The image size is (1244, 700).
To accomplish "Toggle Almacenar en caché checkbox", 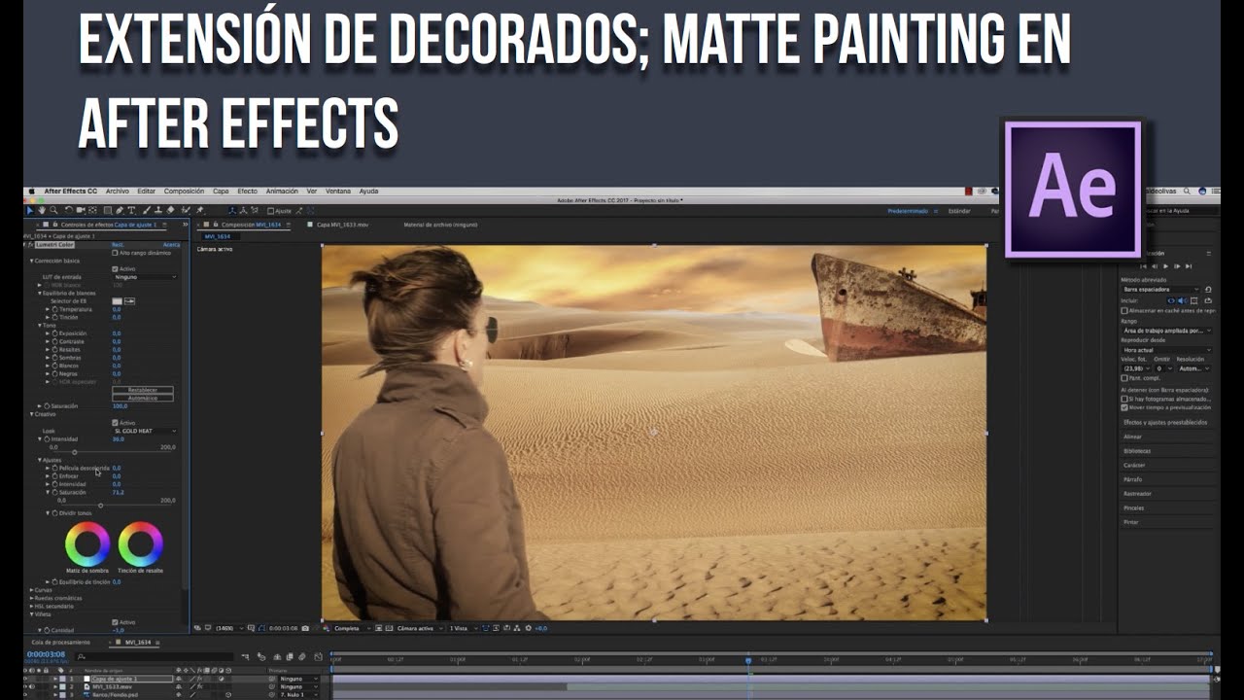I will tap(1124, 311).
